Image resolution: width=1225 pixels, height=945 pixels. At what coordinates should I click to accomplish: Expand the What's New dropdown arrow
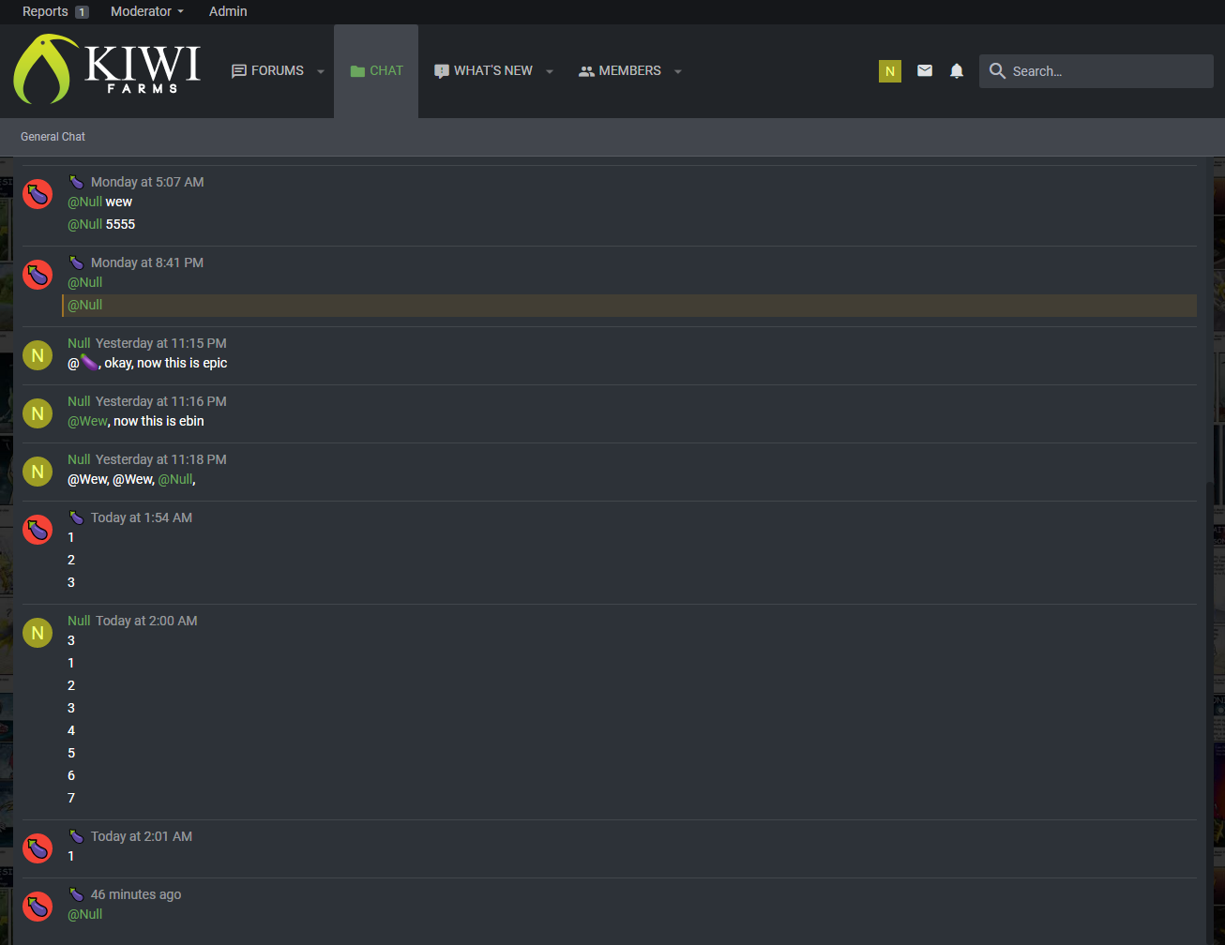pos(550,71)
